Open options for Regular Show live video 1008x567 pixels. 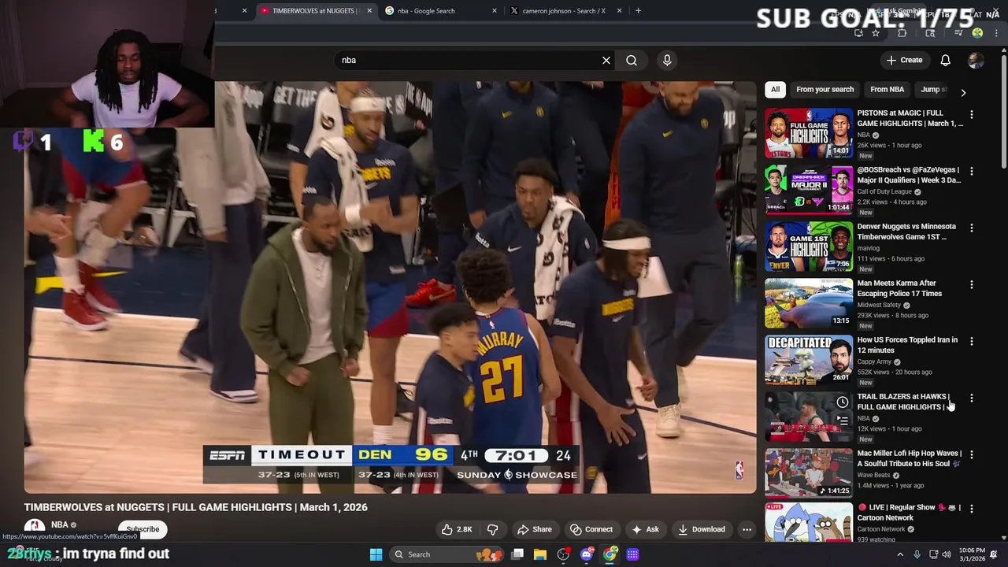[971, 509]
